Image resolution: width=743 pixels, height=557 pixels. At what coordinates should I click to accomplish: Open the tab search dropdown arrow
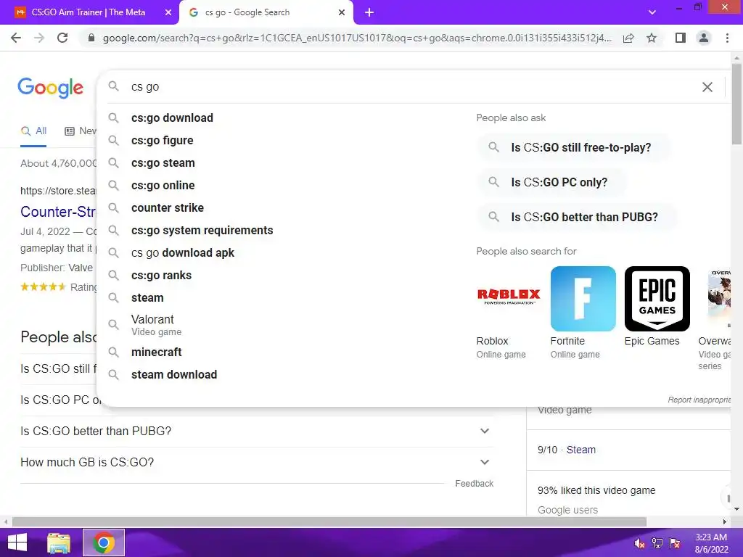[652, 13]
